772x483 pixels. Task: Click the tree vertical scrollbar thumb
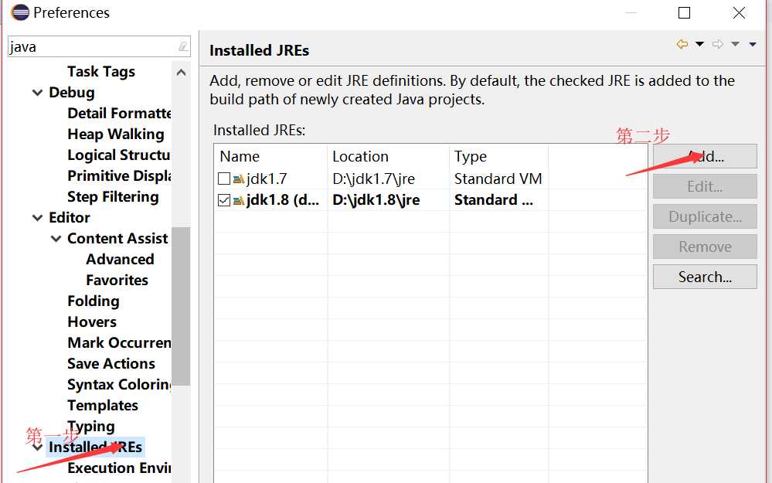coord(181,306)
